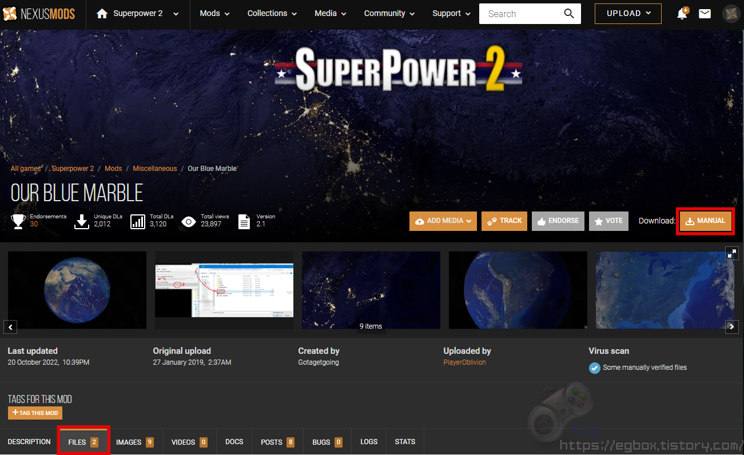This screenshot has width=744, height=455.
Task: Click the Total views eye icon
Action: (189, 222)
